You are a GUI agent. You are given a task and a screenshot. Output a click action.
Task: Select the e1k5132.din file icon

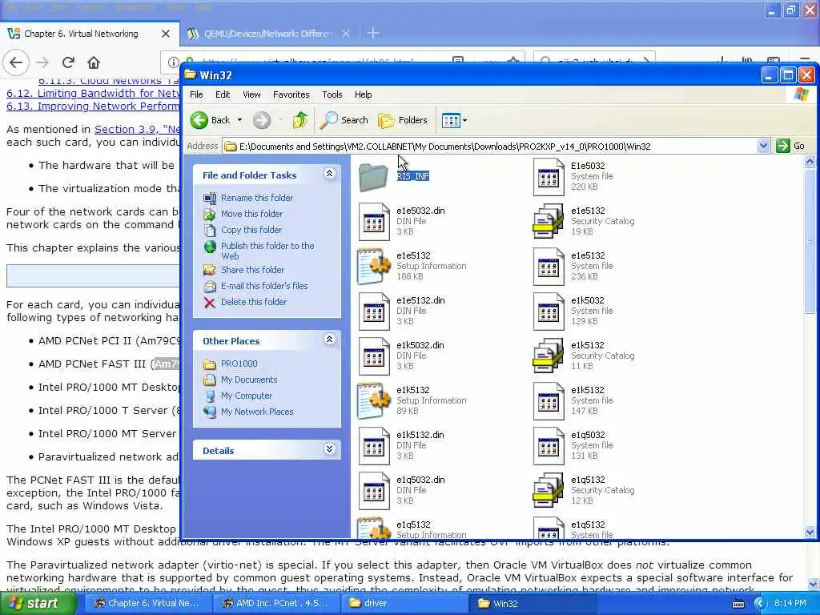coord(374,446)
